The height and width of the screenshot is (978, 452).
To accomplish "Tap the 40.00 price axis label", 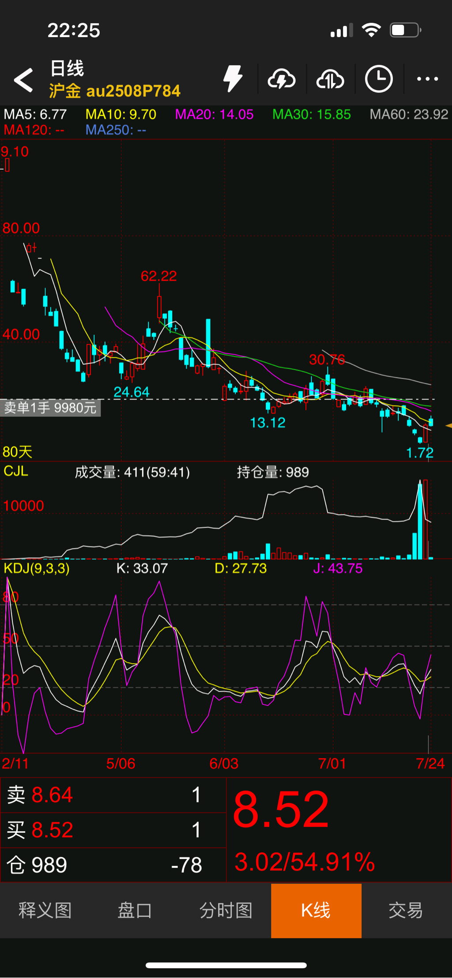I will pyautogui.click(x=21, y=334).
